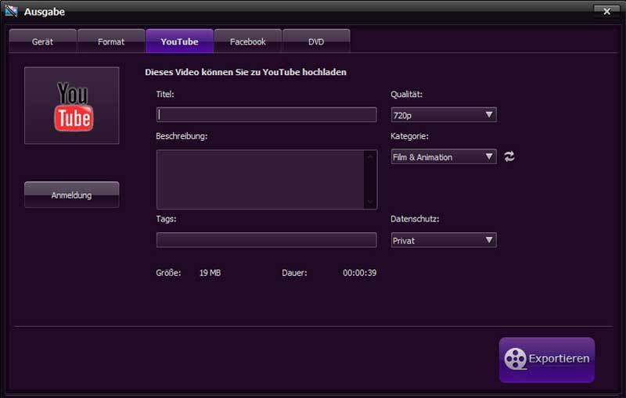
Task: Open the Datenschutz Privat dropdown
Action: tap(444, 240)
